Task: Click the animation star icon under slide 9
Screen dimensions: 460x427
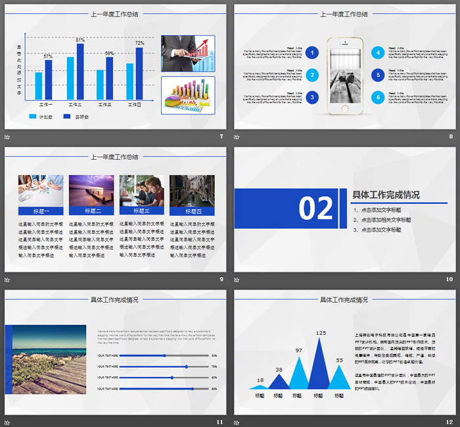Action: (7, 280)
